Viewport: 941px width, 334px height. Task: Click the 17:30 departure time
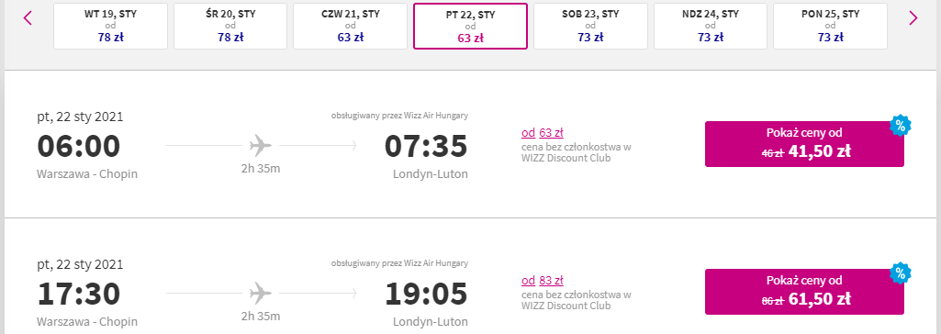79,294
